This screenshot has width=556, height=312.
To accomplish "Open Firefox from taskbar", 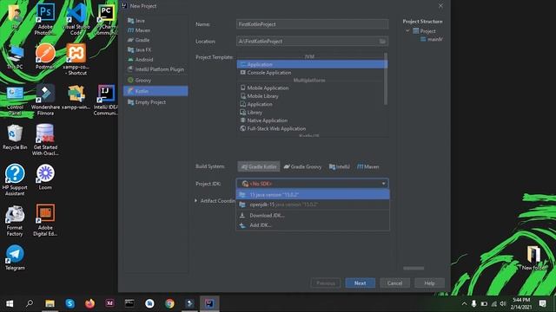I will pos(89,303).
